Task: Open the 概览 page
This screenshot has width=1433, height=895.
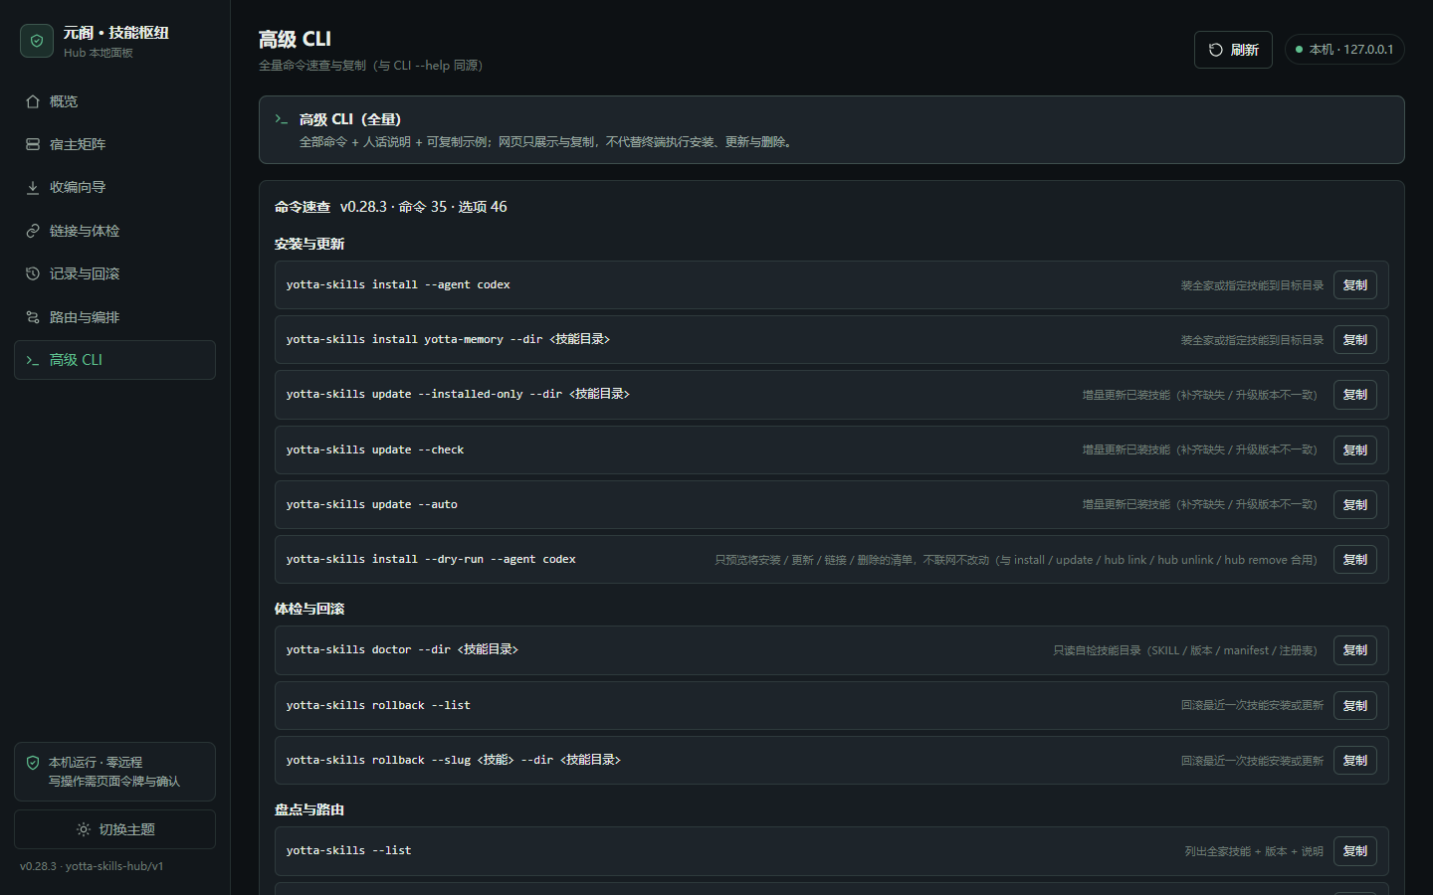Action: coord(114,101)
